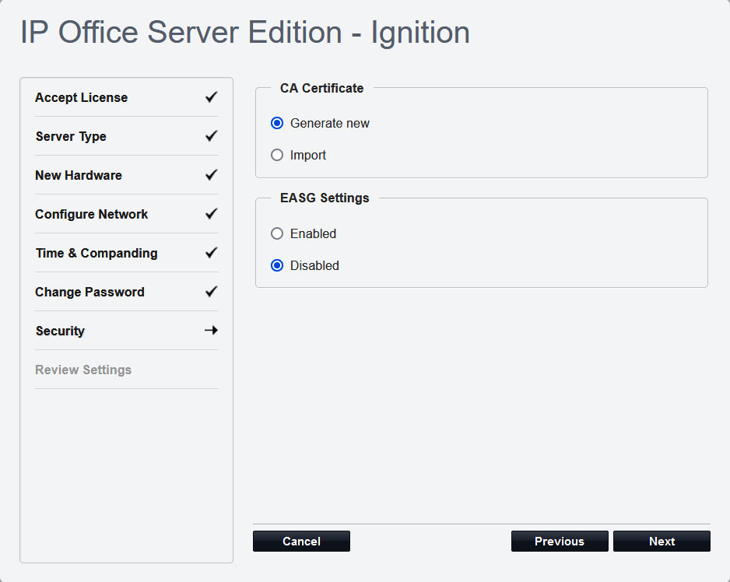Click the checkmark beside New Hardware
Viewport: 730px width, 582px height.
[x=212, y=174]
